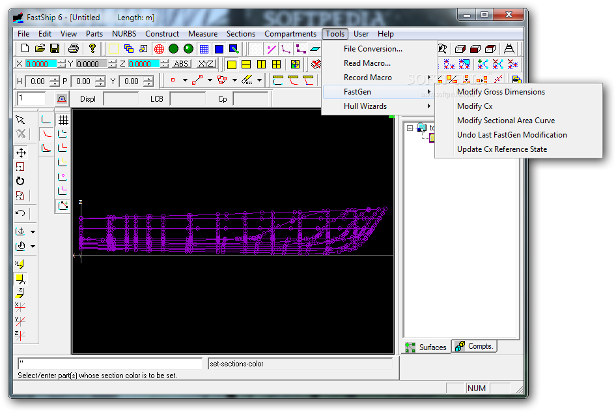Click the Z coordinate input field

pyautogui.click(x=143, y=64)
